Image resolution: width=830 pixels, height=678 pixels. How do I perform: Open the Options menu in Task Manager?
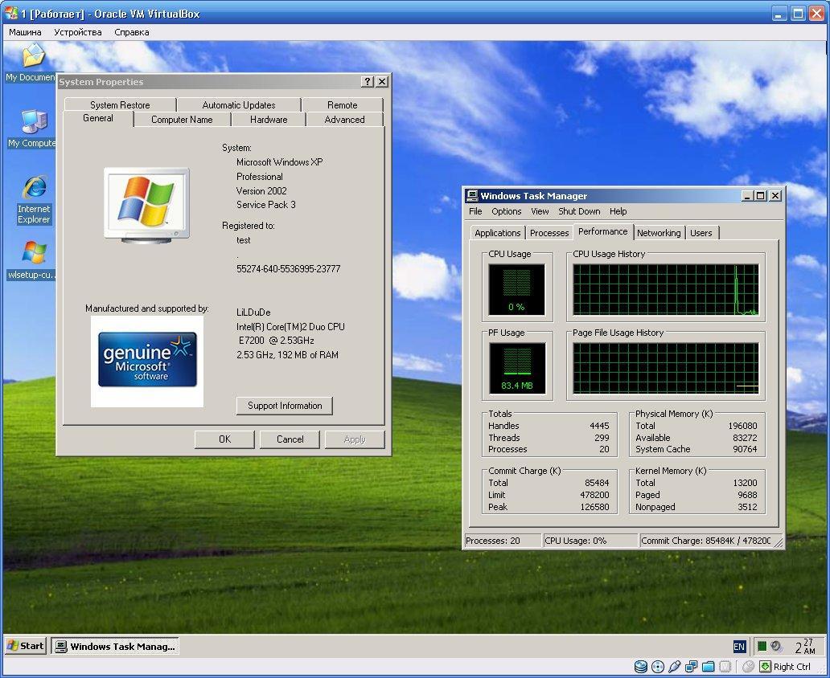pyautogui.click(x=507, y=211)
